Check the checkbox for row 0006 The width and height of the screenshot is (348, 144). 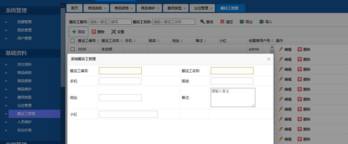[x=72, y=49]
